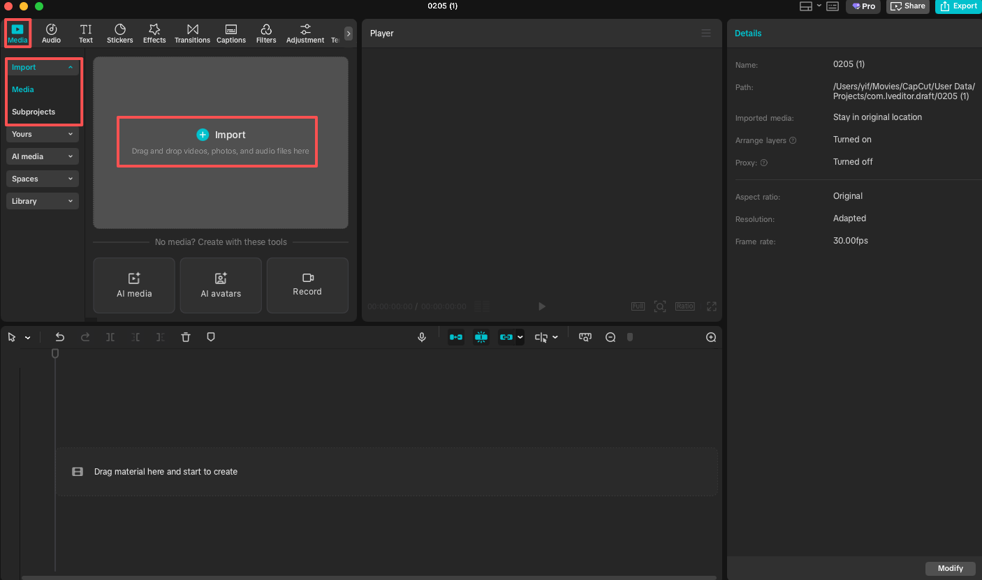982x580 pixels.
Task: Toggle main track magnet
Action: (x=456, y=337)
